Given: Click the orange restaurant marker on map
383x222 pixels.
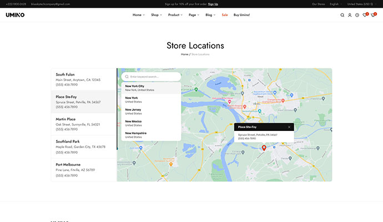Looking at the screenshot, I should 171,165.
